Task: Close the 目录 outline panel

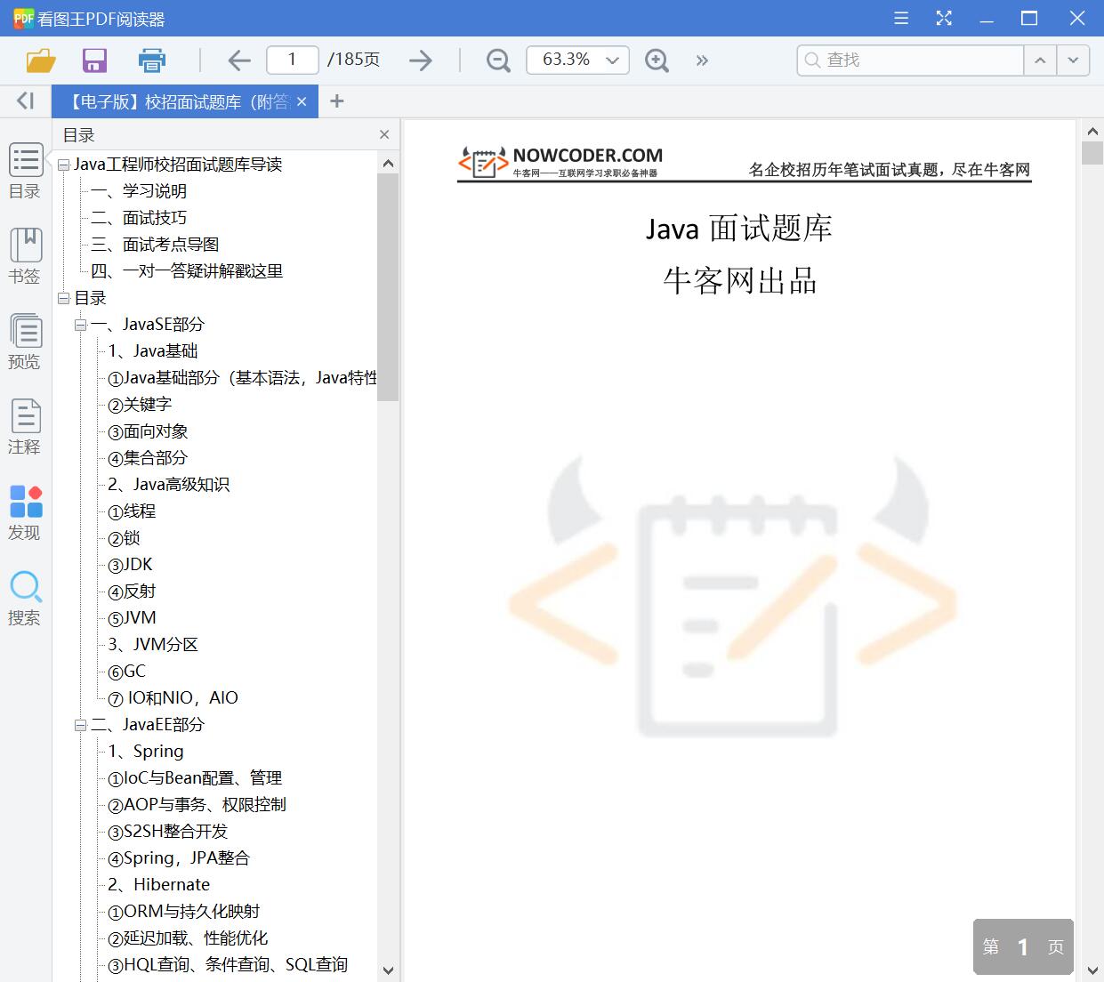Action: coord(384,134)
